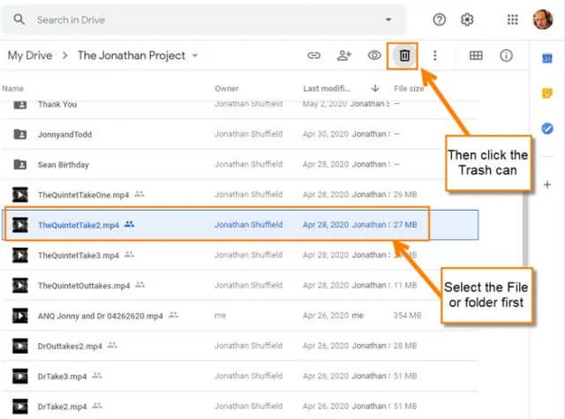Expand The Jonathan Project folder dropdown

point(195,56)
